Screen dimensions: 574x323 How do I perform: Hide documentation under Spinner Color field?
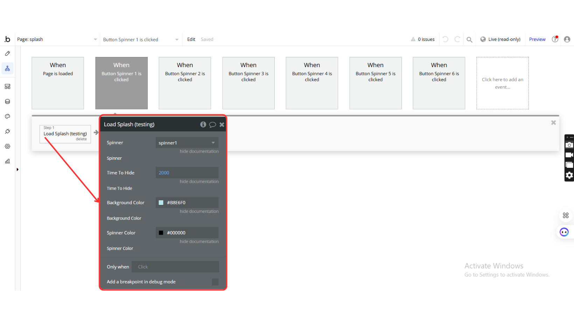click(199, 242)
